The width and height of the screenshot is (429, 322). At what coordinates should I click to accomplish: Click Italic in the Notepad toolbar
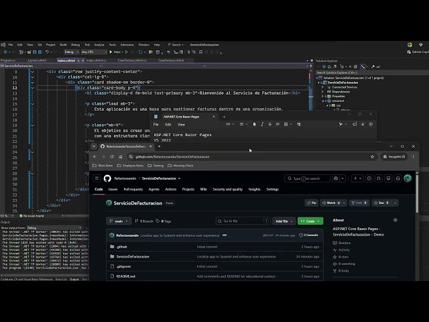click(x=262, y=124)
